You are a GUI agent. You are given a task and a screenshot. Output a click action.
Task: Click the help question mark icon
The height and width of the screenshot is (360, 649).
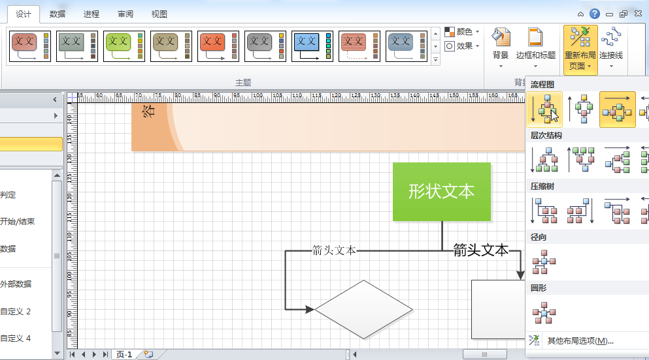tap(594, 14)
